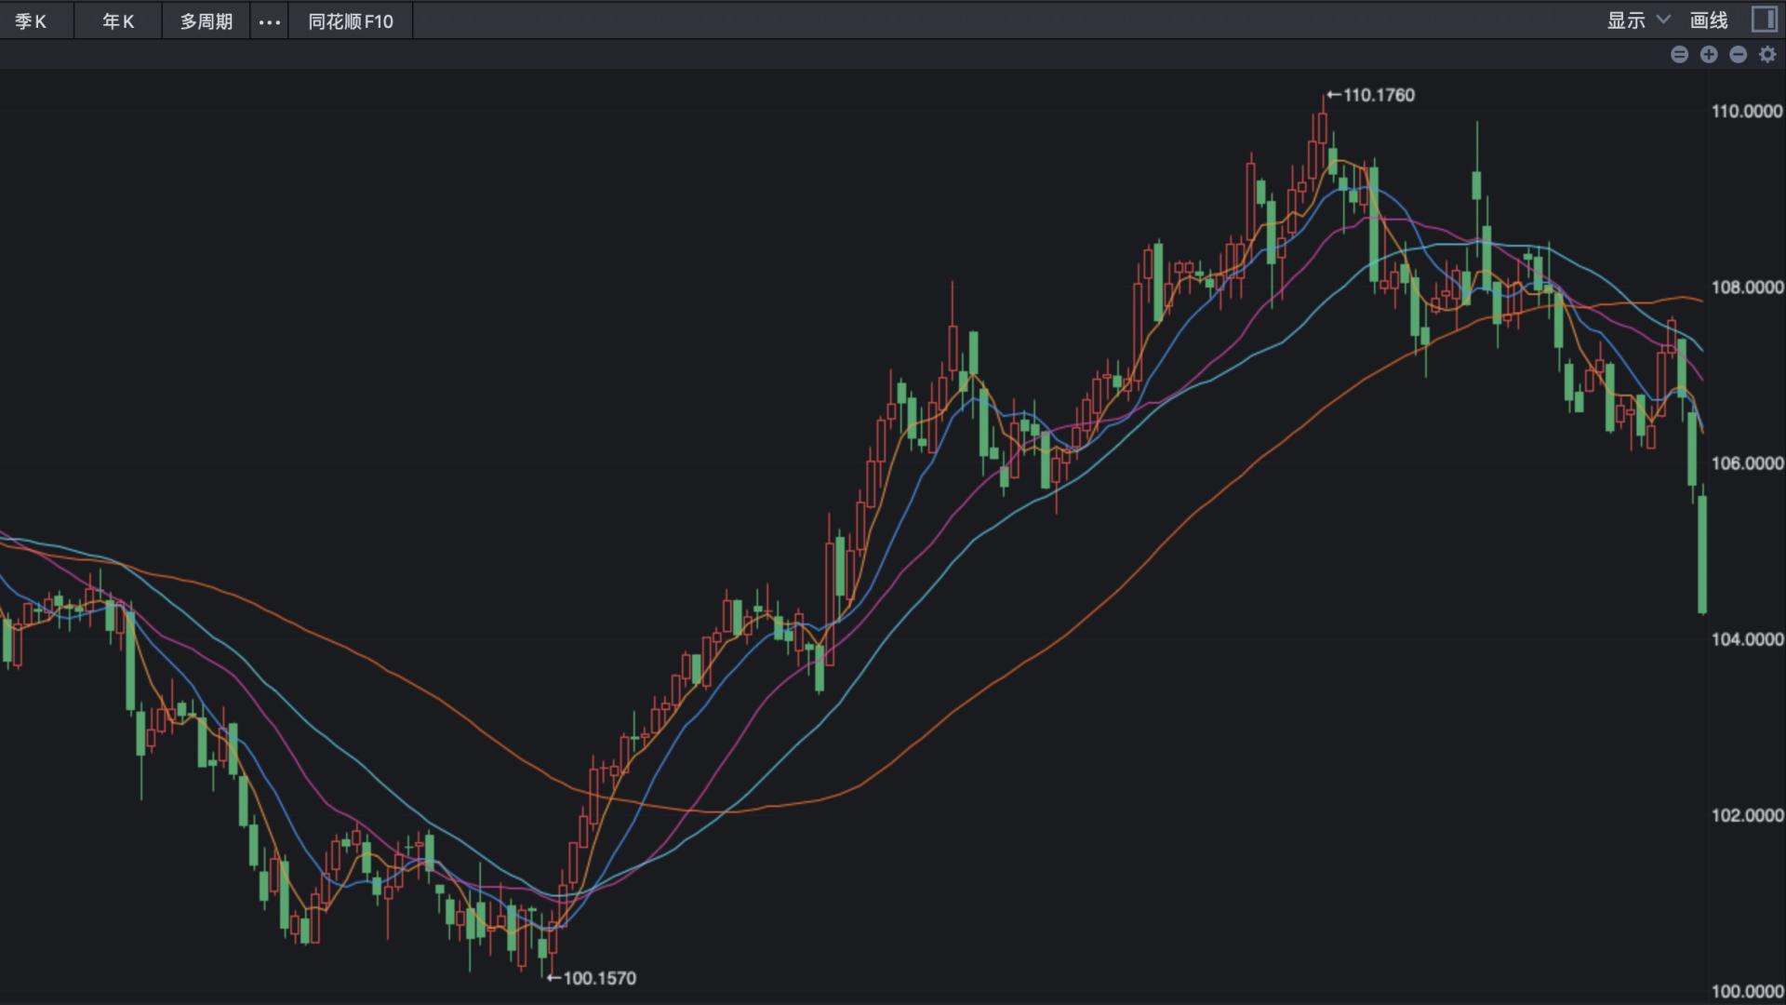This screenshot has width=1786, height=1005.
Task: Open chart settings gear icon
Action: 1767,55
